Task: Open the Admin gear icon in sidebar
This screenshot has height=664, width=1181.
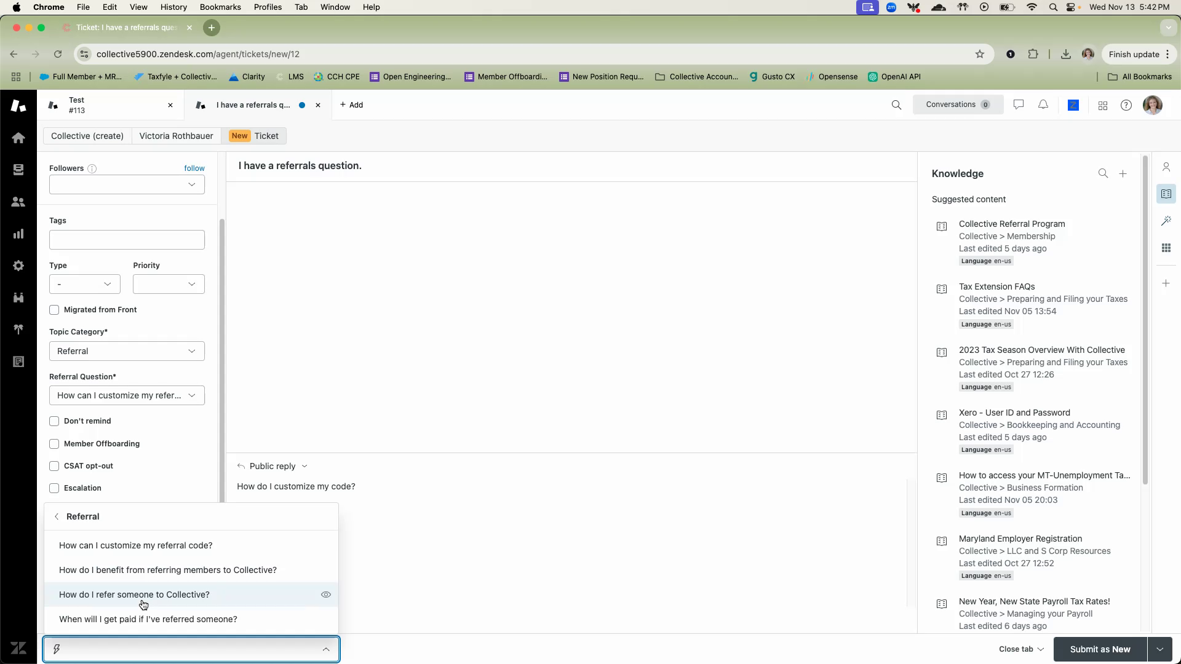Action: (x=18, y=266)
